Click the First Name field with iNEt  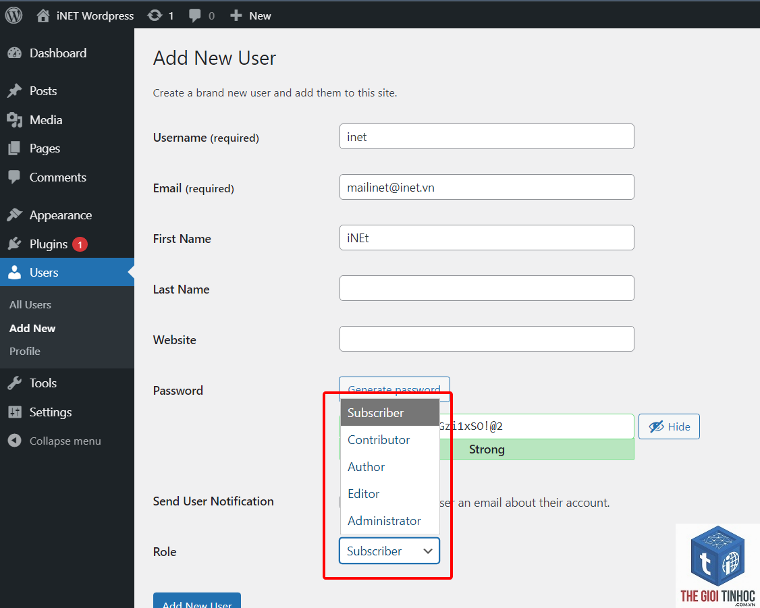(x=487, y=238)
